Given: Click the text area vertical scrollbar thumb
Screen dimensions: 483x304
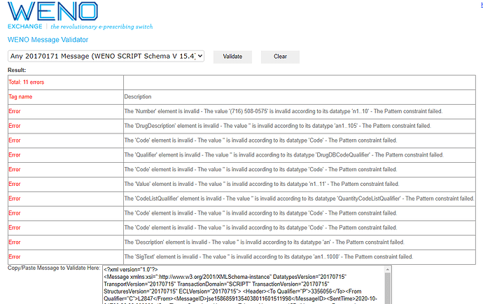Looking at the screenshot, I should coord(388,289).
